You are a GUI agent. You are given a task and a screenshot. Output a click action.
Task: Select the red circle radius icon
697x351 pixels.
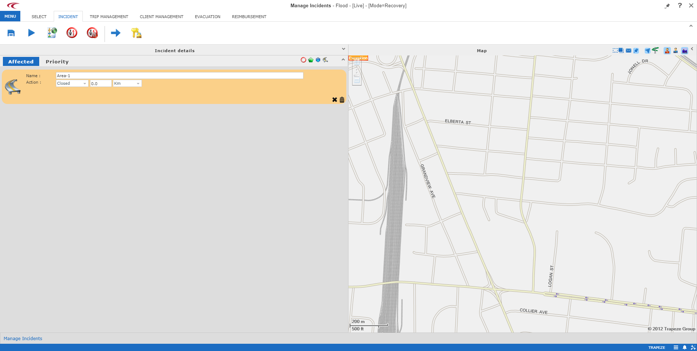click(303, 60)
